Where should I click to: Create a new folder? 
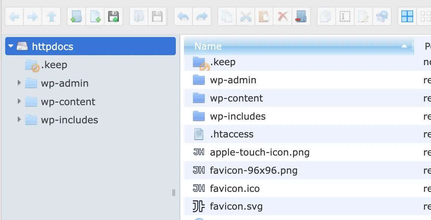click(76, 16)
